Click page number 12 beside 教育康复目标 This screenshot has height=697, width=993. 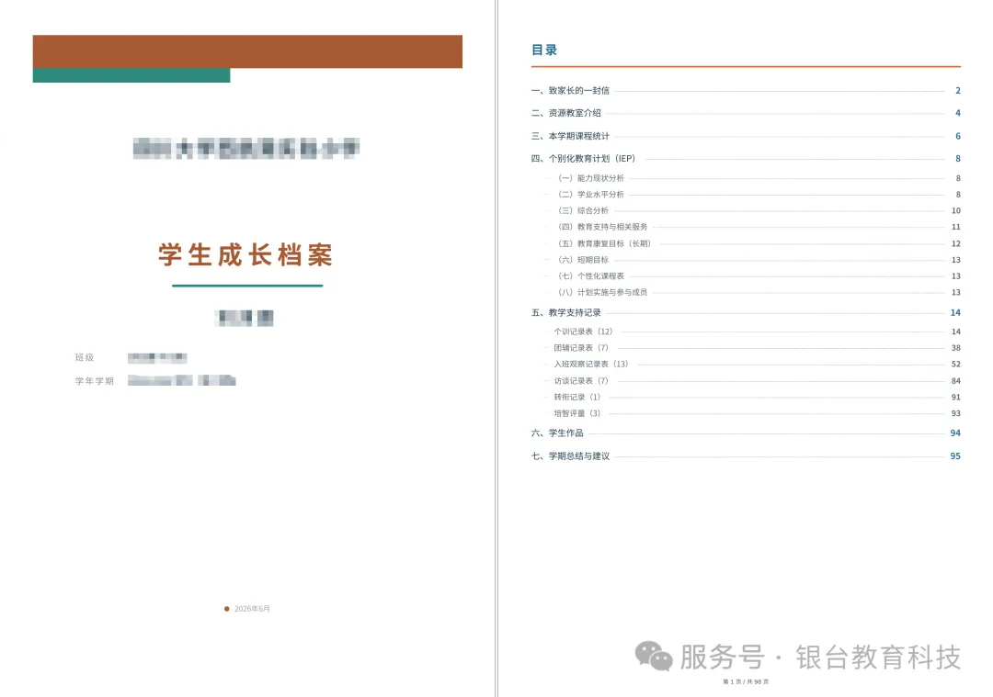(955, 243)
